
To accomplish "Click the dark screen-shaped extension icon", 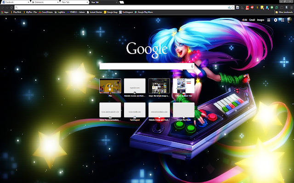I will [x=282, y=7].
